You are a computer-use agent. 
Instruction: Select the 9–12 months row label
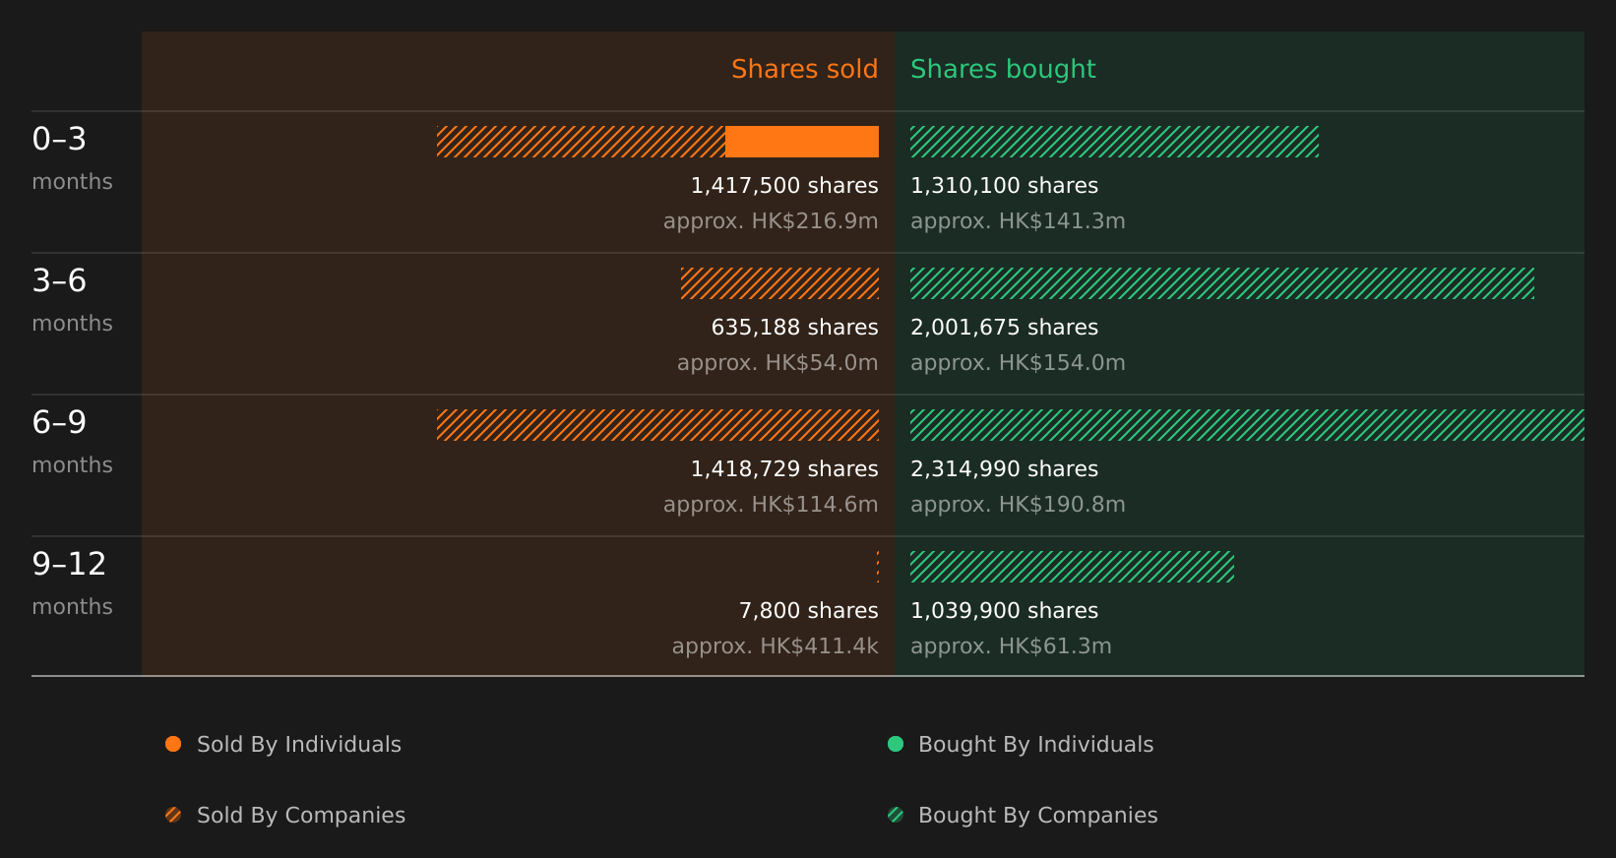pyautogui.click(x=72, y=583)
